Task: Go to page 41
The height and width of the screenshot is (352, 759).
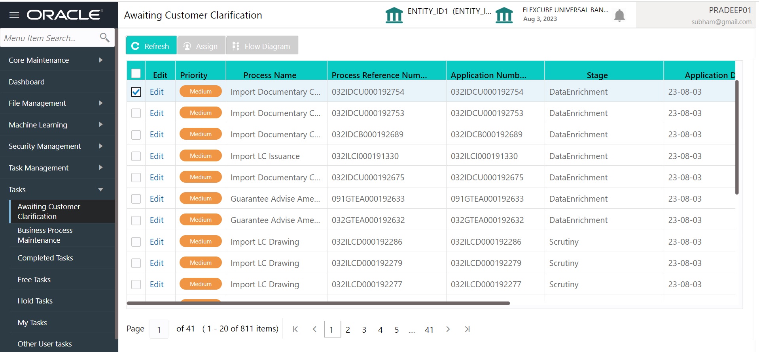Action: coord(429,330)
